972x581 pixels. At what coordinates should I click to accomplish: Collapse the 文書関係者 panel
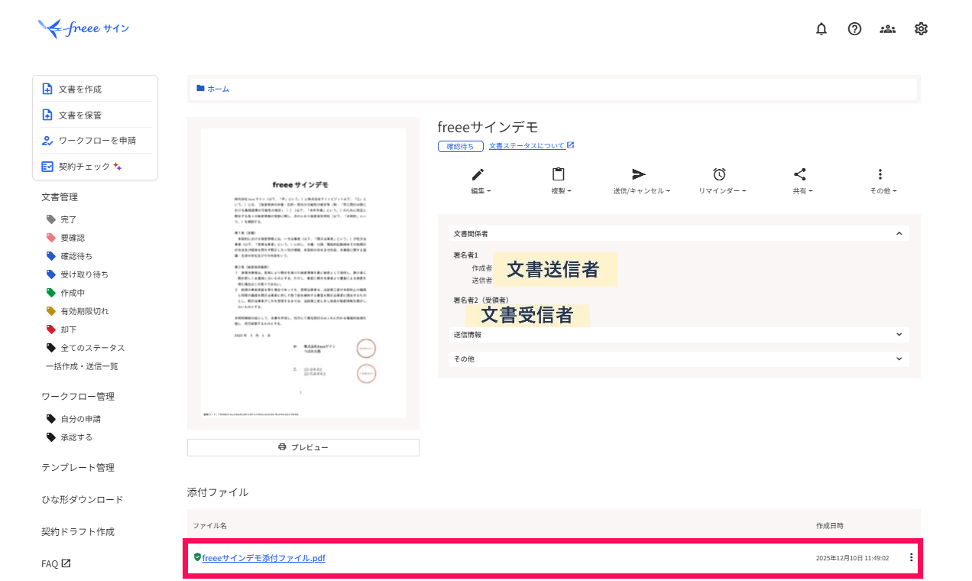coord(900,232)
